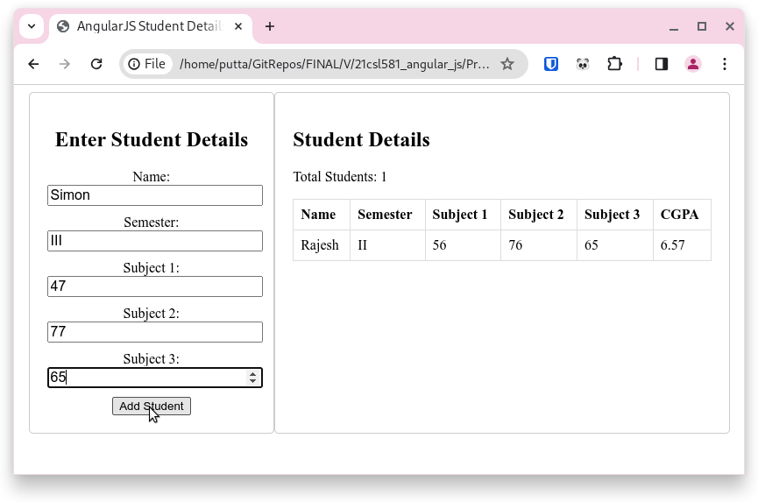Click the Add Student button
This screenshot has width=758, height=502.
coord(152,406)
